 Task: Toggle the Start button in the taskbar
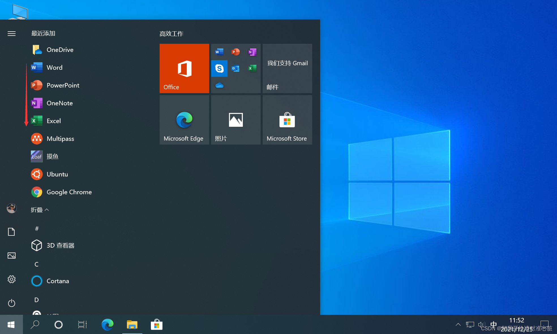11,325
